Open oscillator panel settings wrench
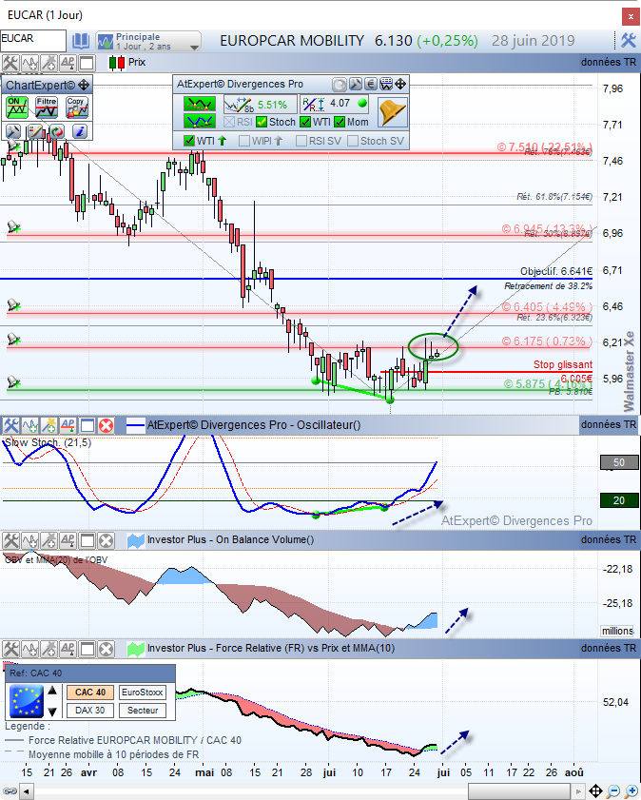641x800 pixels. pos(10,425)
